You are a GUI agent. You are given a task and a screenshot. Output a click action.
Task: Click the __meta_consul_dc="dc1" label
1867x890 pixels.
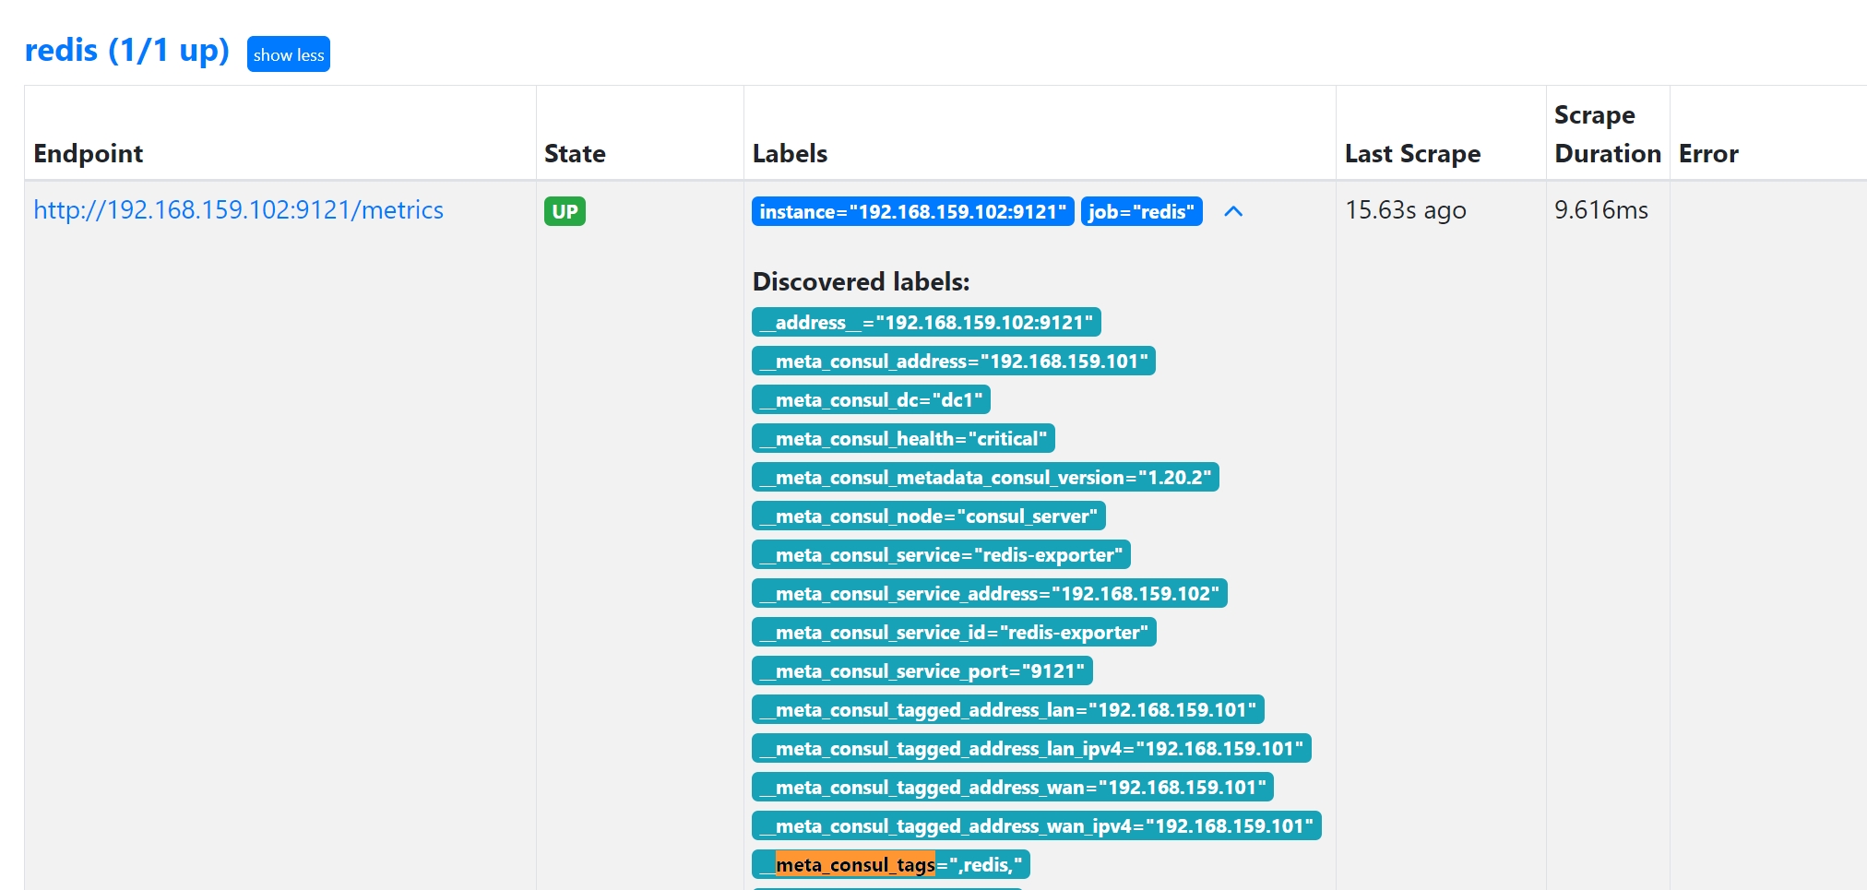click(871, 399)
